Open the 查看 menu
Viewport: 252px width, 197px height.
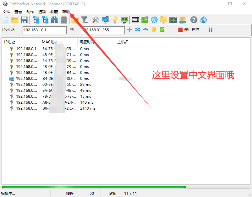(18, 12)
